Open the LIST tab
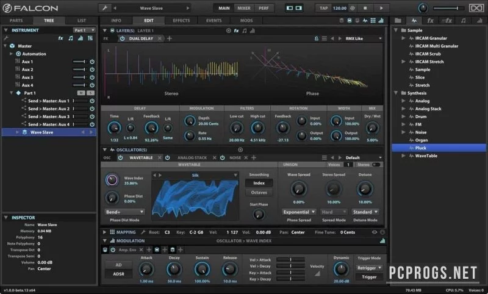The height and width of the screenshot is (294, 488). tap(82, 21)
